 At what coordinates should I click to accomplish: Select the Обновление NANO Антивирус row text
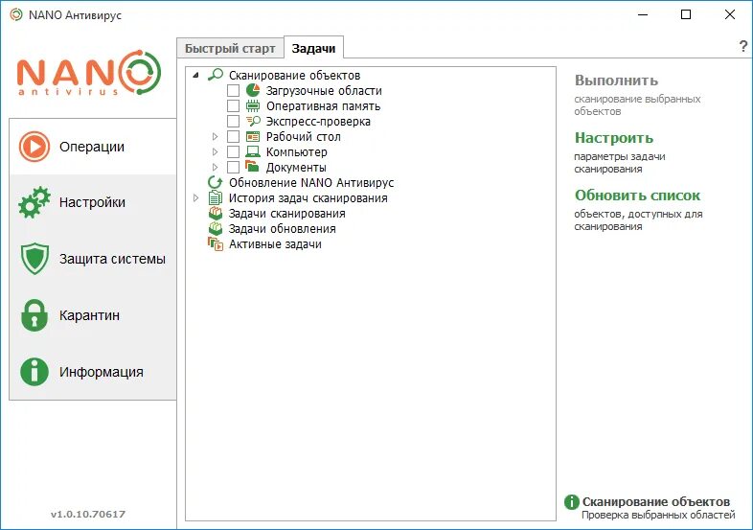(311, 183)
